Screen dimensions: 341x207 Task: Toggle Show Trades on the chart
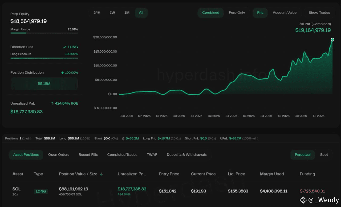pos(319,13)
